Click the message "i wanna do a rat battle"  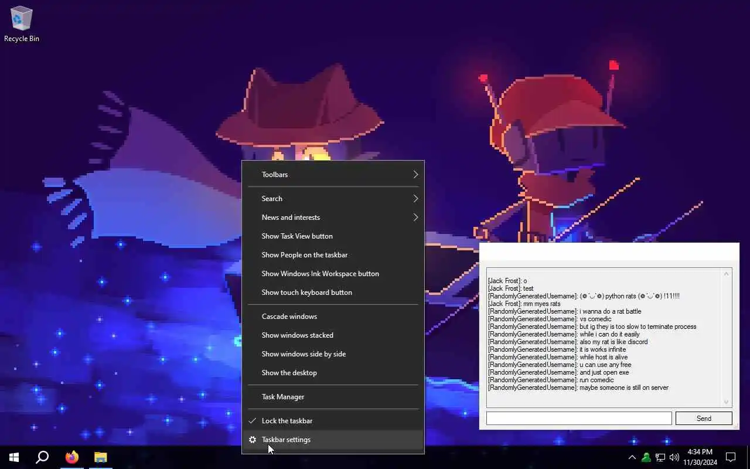(x=610, y=311)
